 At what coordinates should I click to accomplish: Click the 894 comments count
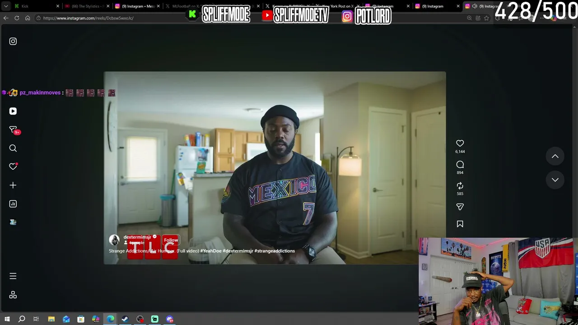click(460, 172)
